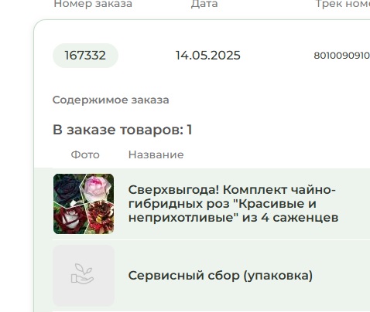Click the striped red rose in the thumbnail
Screen dimensions: 370x312
(101, 218)
